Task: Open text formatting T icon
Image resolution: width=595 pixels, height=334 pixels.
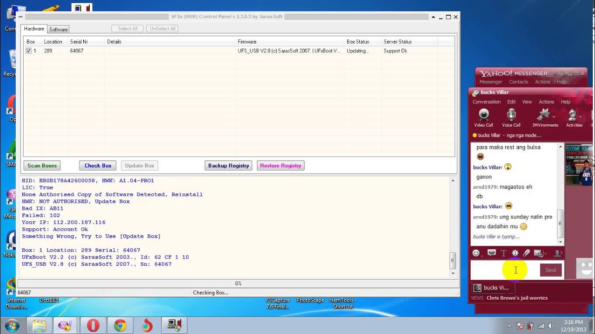Action: [503, 253]
